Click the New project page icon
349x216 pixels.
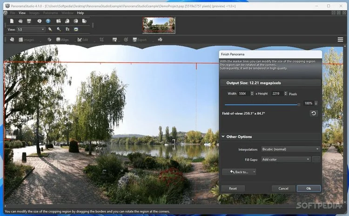click(12, 21)
